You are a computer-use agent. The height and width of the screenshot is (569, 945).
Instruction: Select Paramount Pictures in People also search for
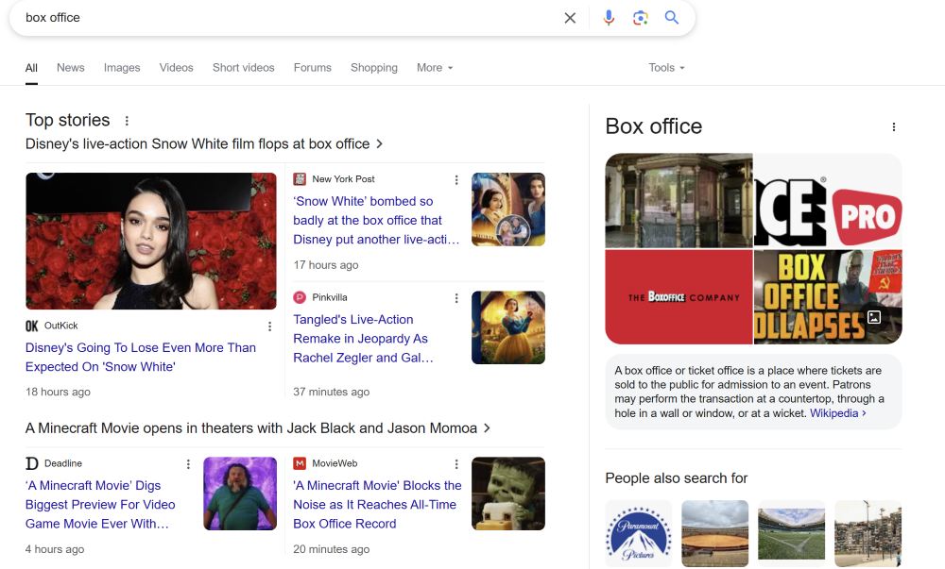pyautogui.click(x=638, y=533)
